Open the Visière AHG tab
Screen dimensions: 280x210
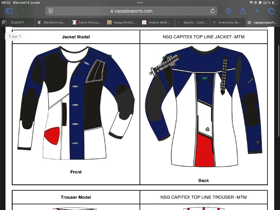coord(157,23)
